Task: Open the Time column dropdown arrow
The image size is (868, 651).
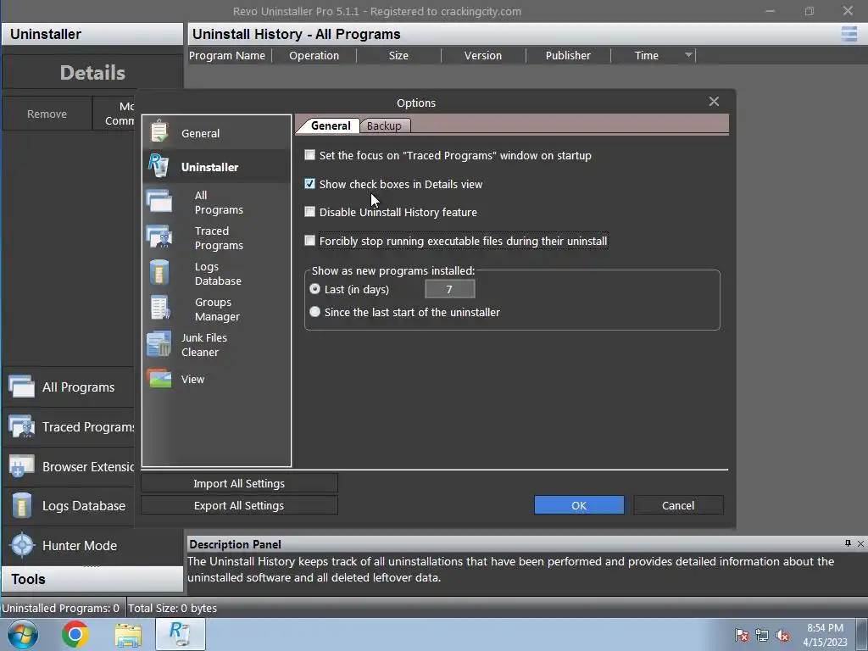Action: pyautogui.click(x=688, y=55)
